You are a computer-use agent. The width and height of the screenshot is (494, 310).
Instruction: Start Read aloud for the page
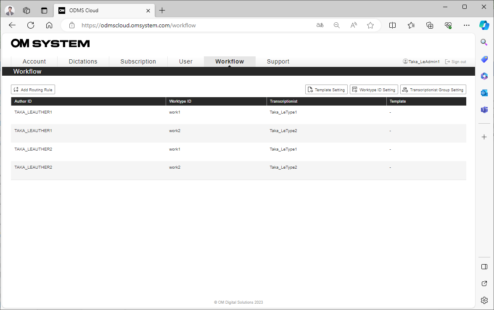(x=354, y=25)
